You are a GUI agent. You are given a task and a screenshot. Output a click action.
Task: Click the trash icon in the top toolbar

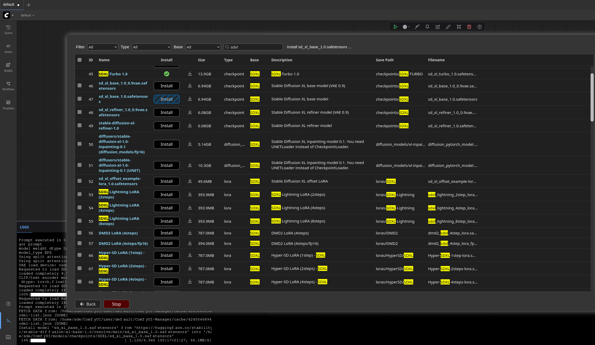coord(469,27)
